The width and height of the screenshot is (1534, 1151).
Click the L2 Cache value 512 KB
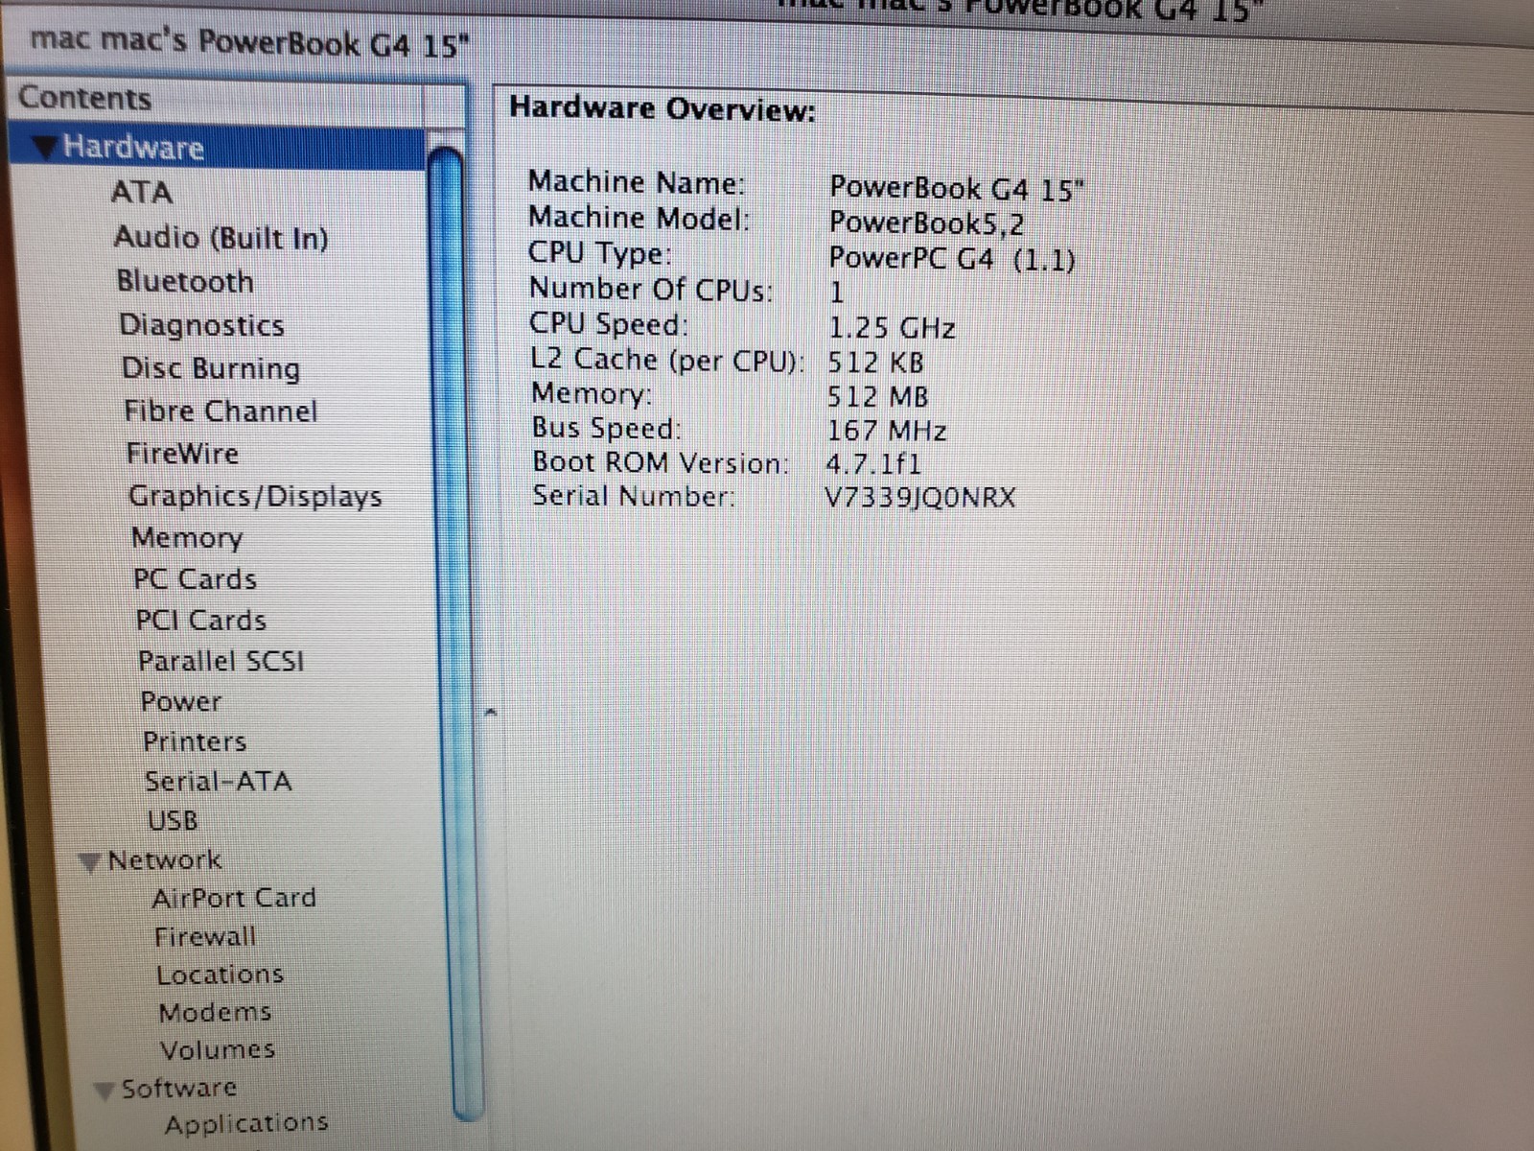(876, 363)
